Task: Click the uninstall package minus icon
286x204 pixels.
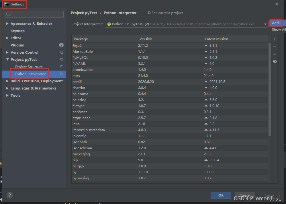Action: [x=275, y=46]
